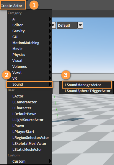The height and width of the screenshot is (165, 114).
Task: Select the Sound category entry
Action: tap(29, 84)
